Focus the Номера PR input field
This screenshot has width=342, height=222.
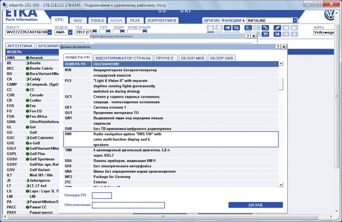(102, 195)
